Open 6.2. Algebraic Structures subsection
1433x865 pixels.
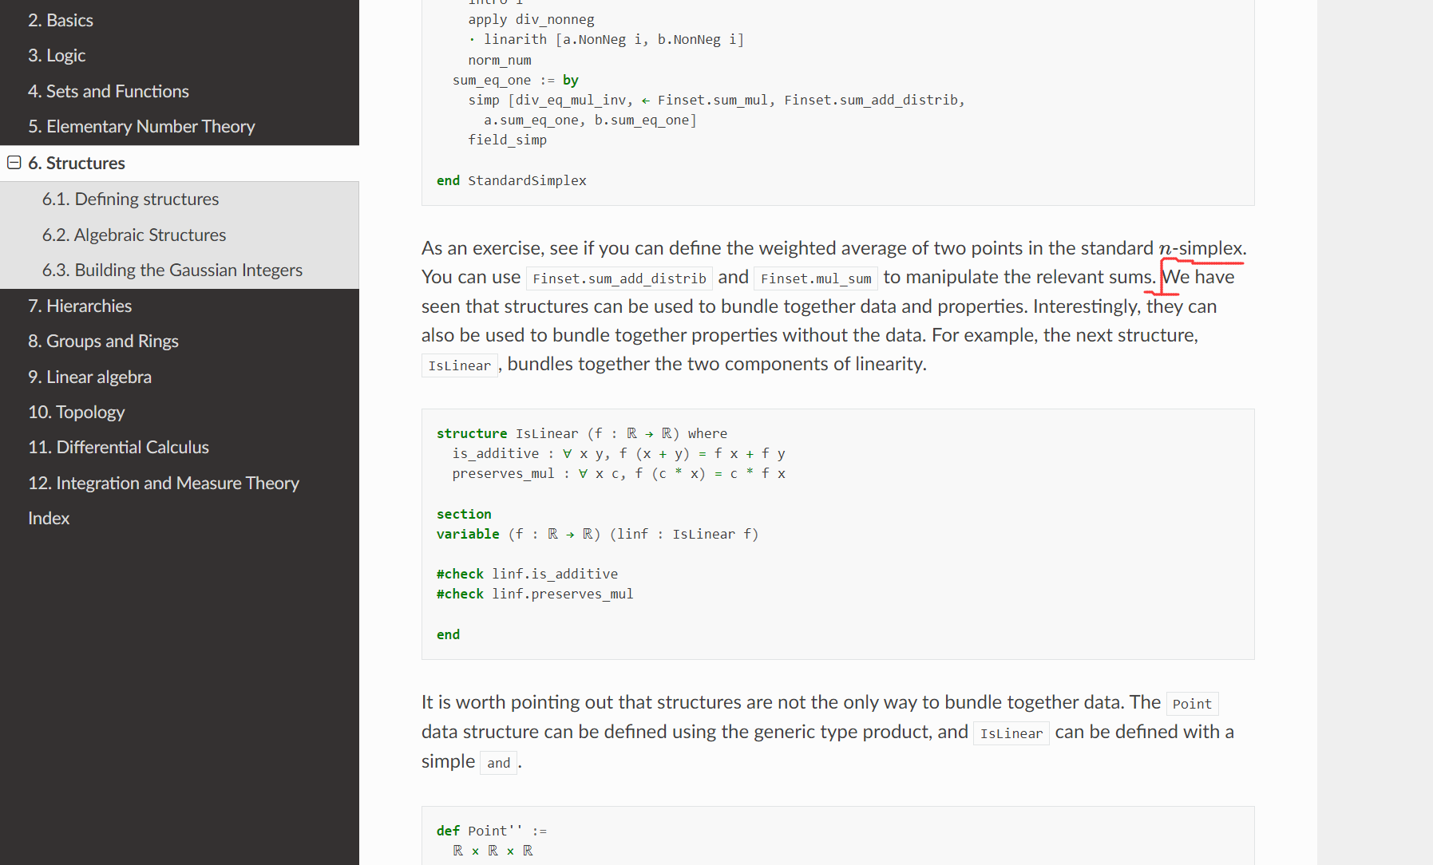coord(134,235)
